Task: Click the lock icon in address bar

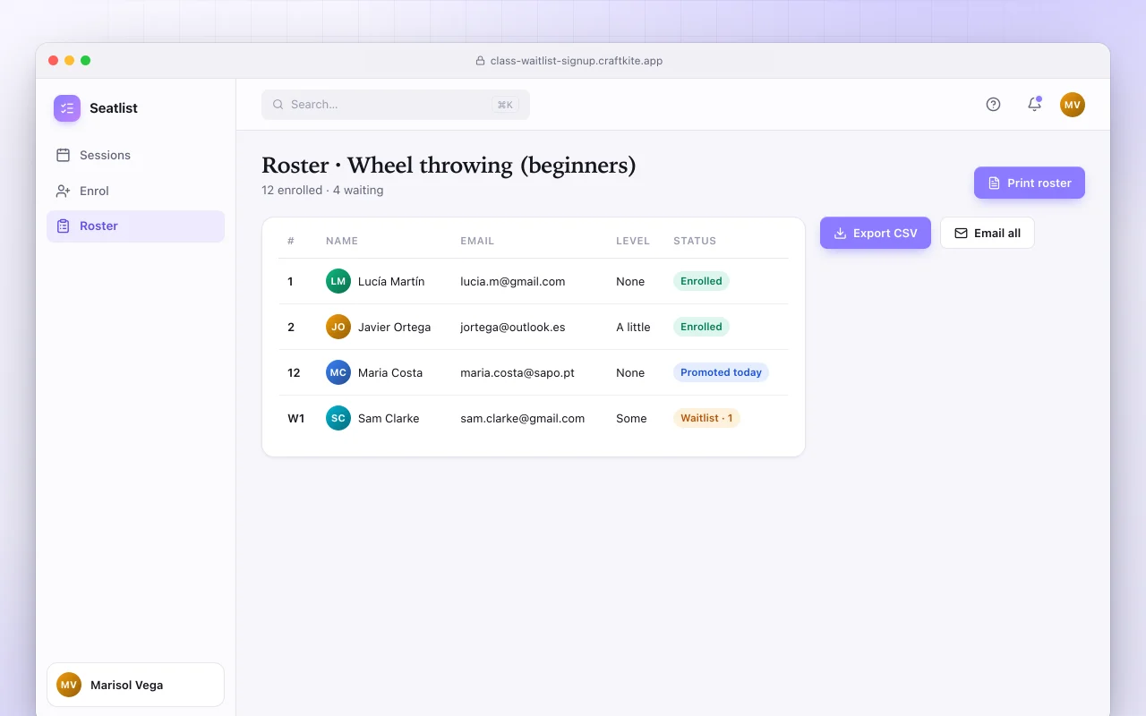Action: click(480, 61)
